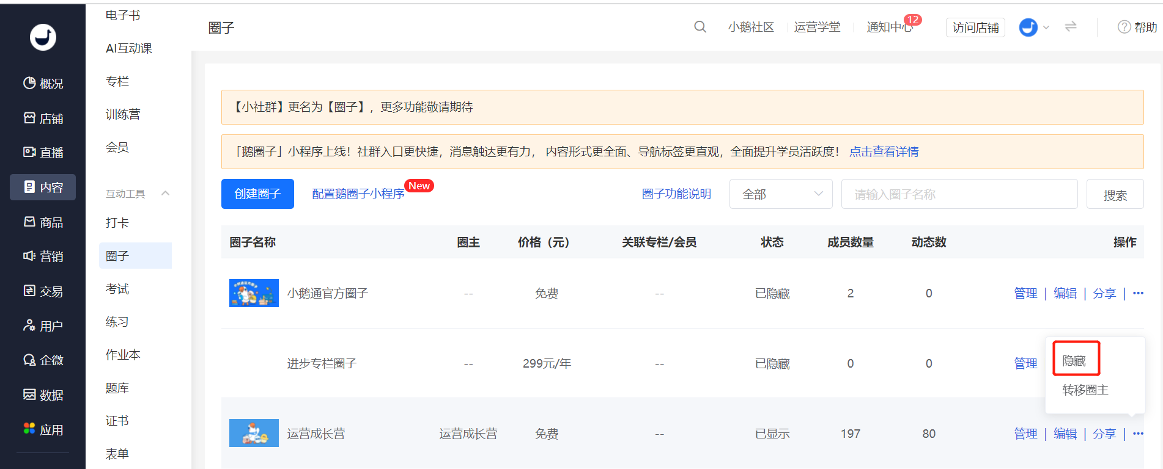Screen dimensions: 1163x469
Task: Select 练习 in interactive tools
Action: (117, 322)
